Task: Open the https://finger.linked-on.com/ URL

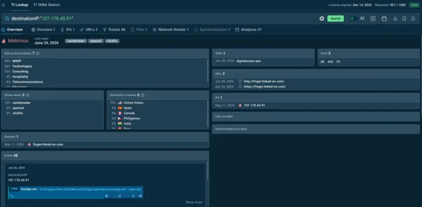Action: 265,87
